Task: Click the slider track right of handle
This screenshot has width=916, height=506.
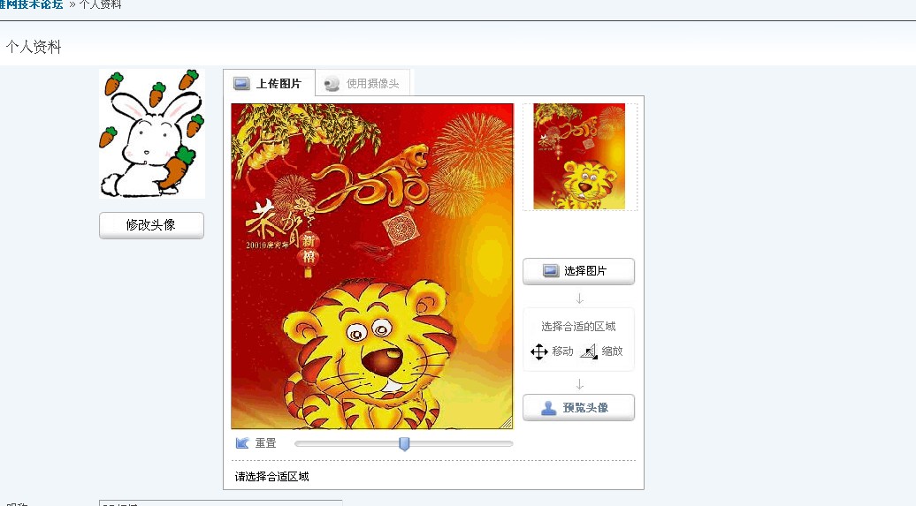Action: click(461, 443)
